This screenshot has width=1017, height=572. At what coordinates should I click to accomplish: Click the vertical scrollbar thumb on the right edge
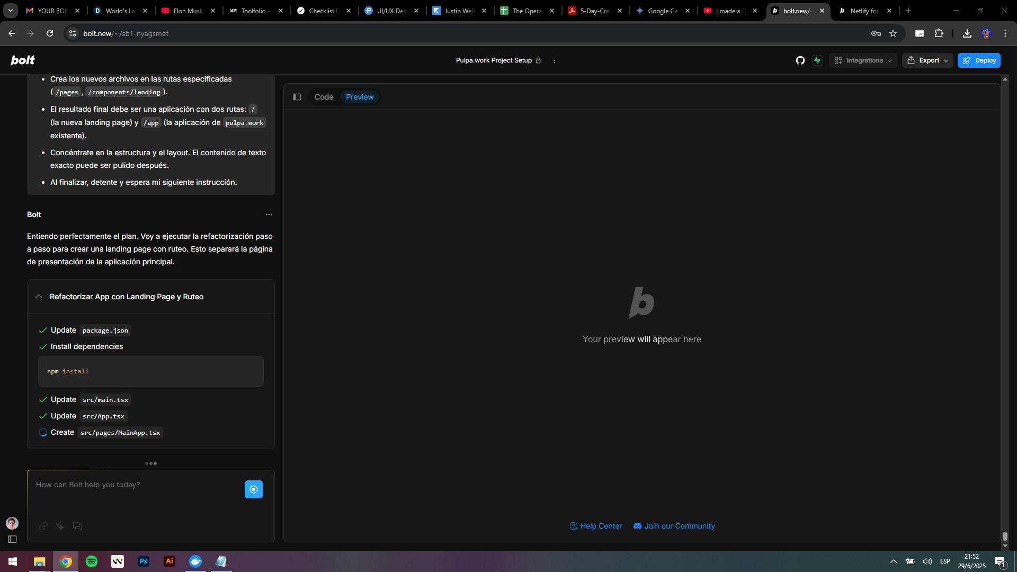click(x=1005, y=537)
